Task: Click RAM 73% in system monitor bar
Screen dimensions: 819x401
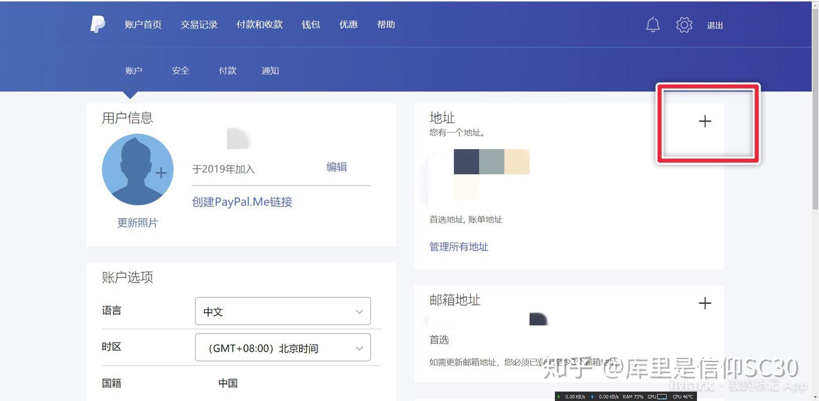Action: coord(633,397)
